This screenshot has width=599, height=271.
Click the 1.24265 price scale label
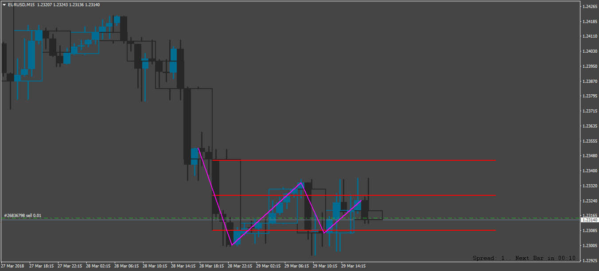click(589, 7)
